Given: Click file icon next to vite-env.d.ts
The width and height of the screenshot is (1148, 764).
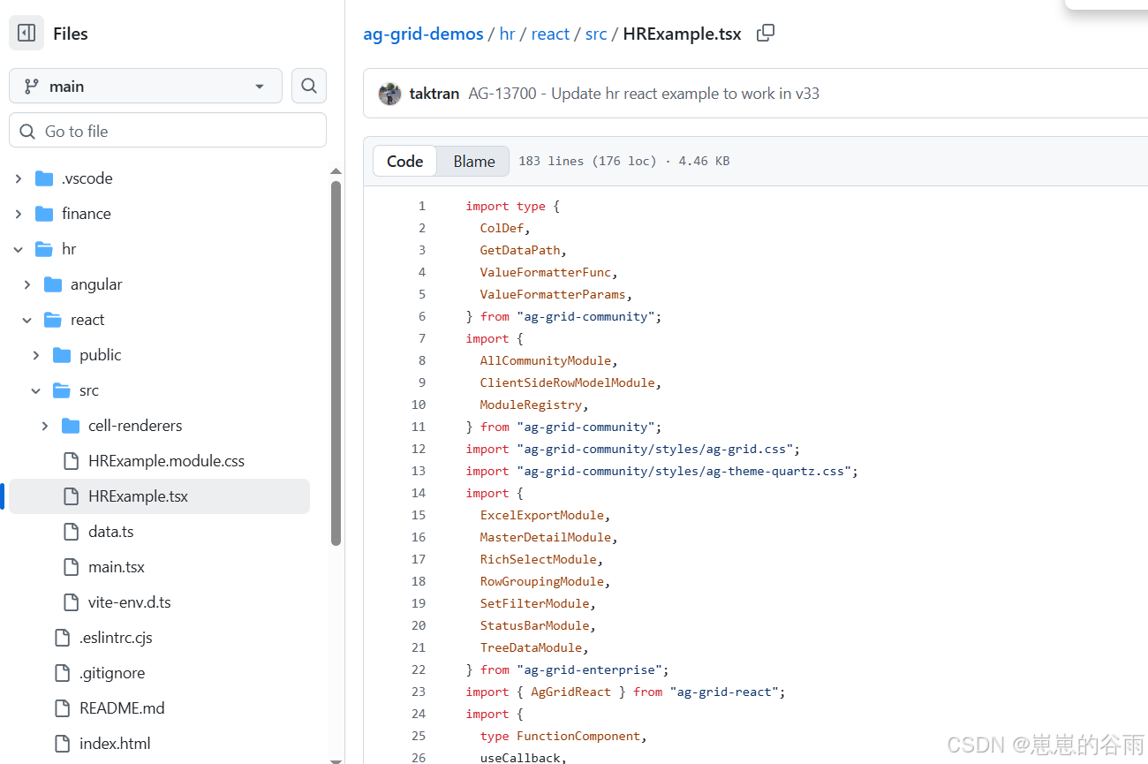Looking at the screenshot, I should (x=72, y=602).
